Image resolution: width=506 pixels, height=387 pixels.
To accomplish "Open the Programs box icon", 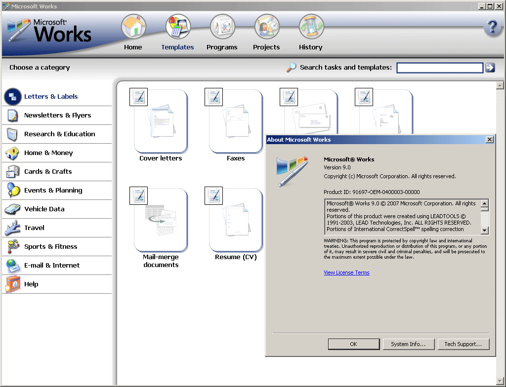I will pos(222,27).
